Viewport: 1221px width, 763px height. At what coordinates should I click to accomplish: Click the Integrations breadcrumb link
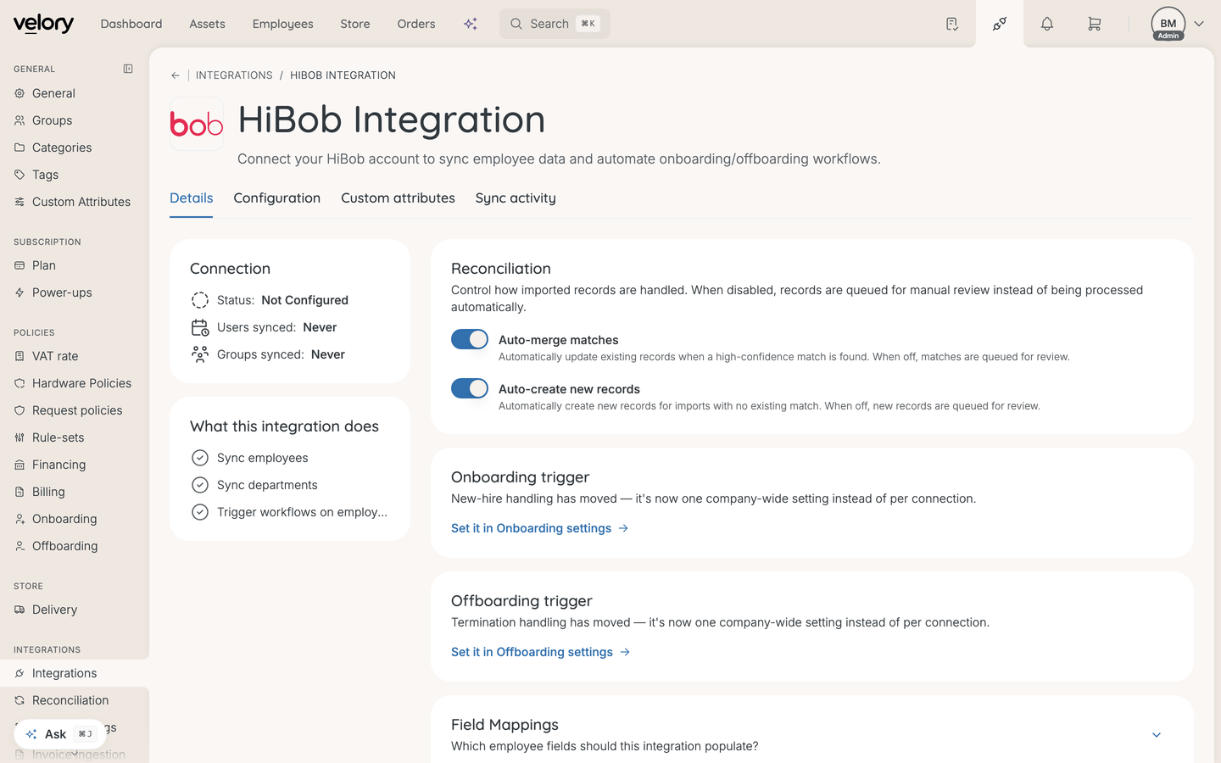tap(234, 75)
